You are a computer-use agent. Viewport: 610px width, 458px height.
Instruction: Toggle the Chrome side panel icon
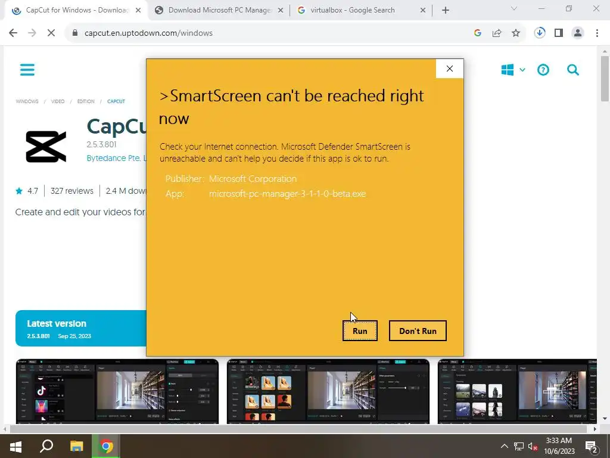(559, 33)
